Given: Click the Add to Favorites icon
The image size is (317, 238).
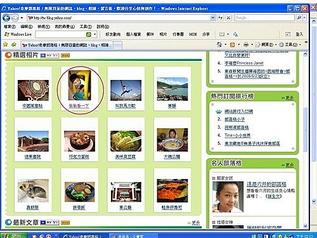Looking at the screenshot, I should click(14, 44).
